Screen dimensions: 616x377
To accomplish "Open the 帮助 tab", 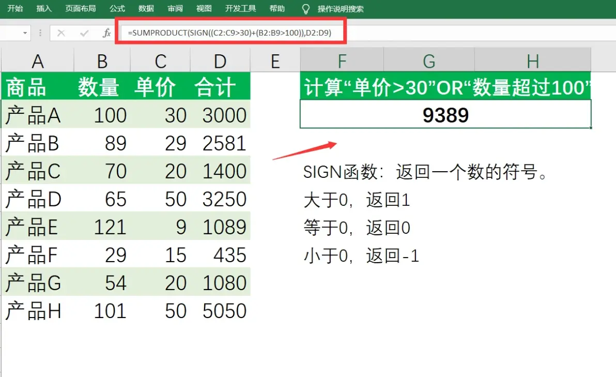I will [x=277, y=8].
